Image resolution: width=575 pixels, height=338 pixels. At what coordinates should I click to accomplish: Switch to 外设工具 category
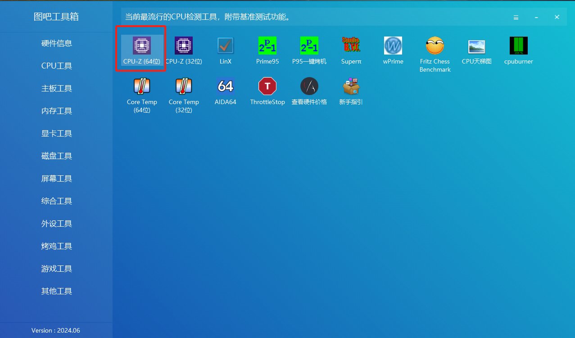(x=57, y=224)
